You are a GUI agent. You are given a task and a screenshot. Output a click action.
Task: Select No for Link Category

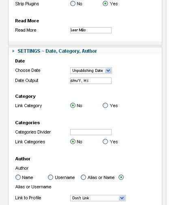pos(73,106)
